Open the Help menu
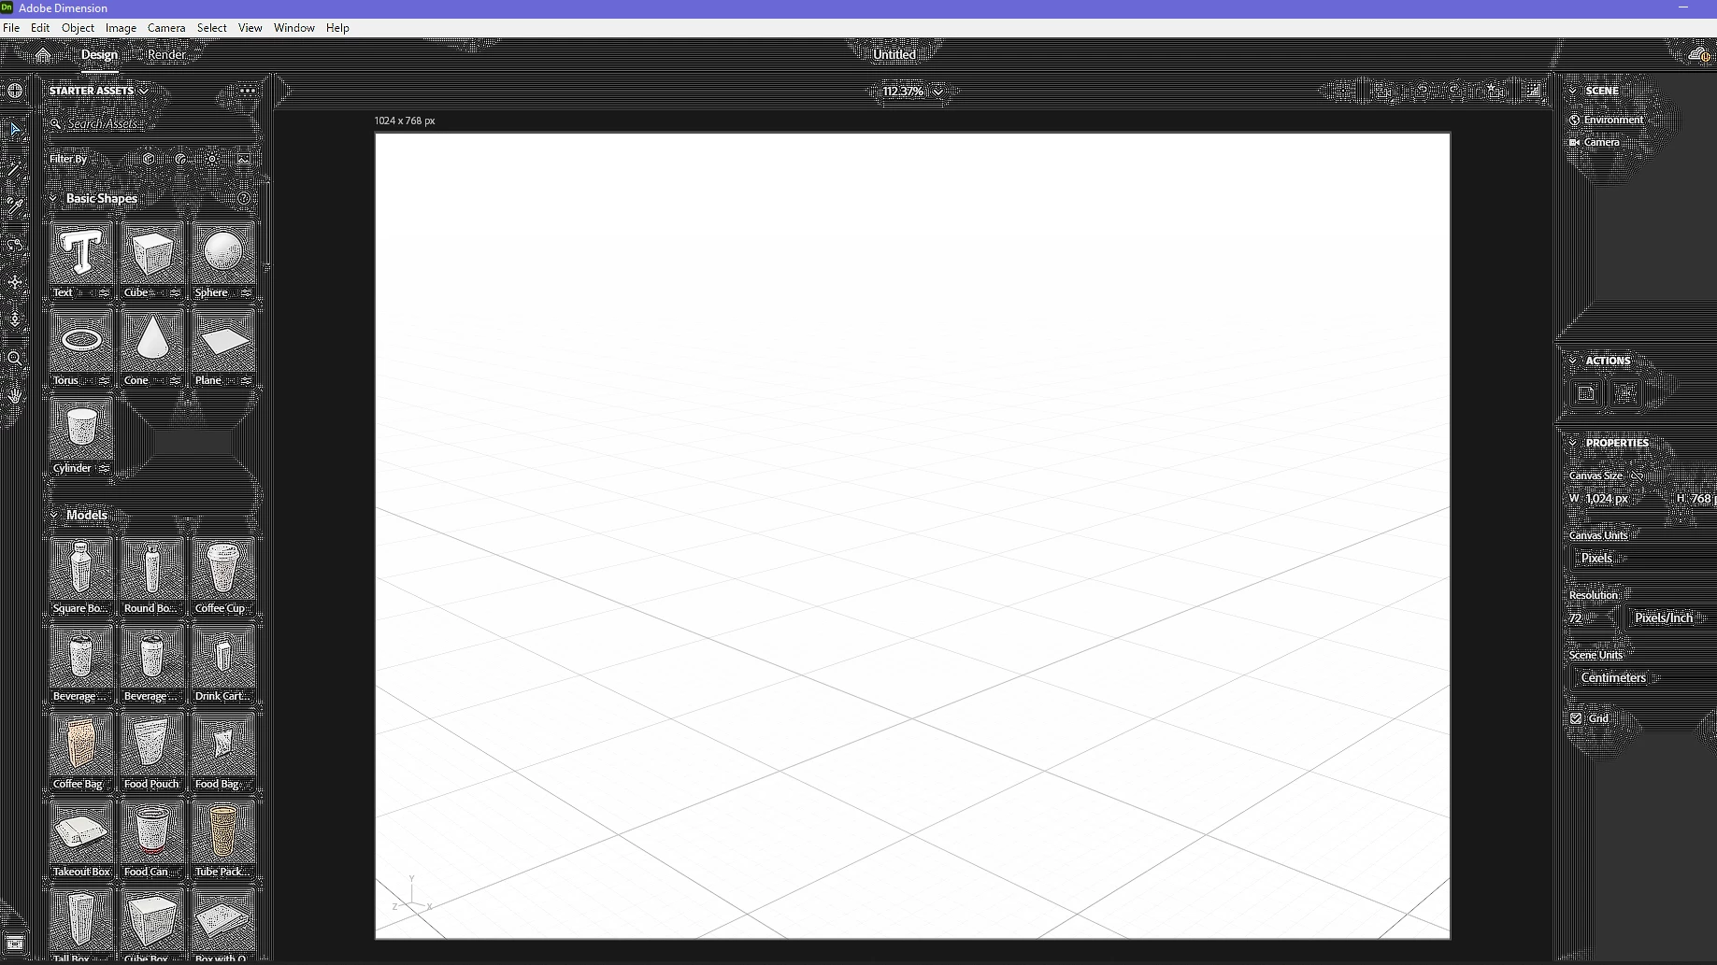 tap(337, 28)
